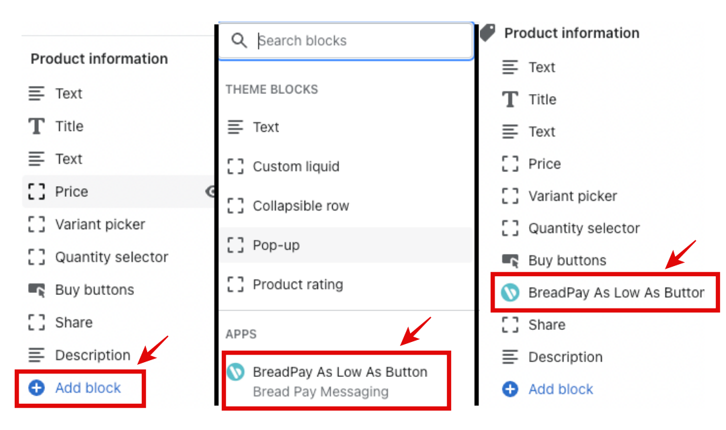Toggle visibility eye icon on Price block
The image size is (726, 430).
point(211,191)
